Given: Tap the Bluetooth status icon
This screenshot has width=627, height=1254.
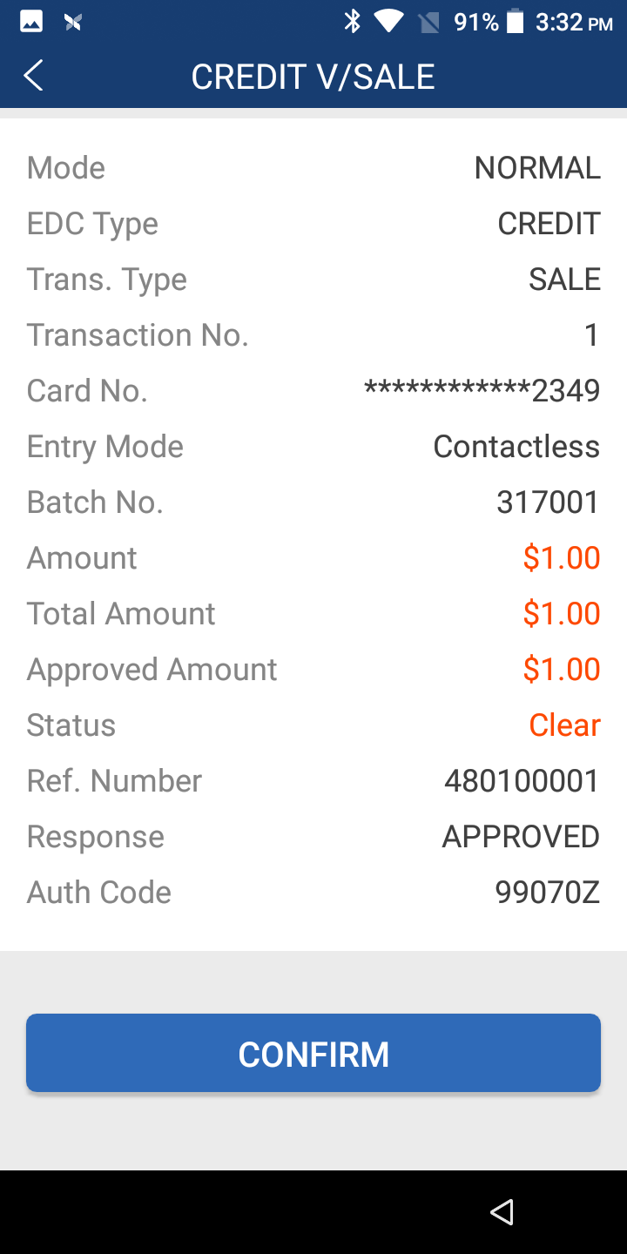Looking at the screenshot, I should [352, 22].
